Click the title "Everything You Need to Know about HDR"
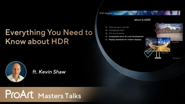The width and height of the screenshot is (185, 104). pyautogui.click(x=49, y=37)
